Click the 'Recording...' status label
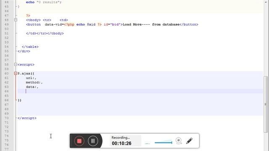This screenshot has width=269, height=151. pos(121,138)
